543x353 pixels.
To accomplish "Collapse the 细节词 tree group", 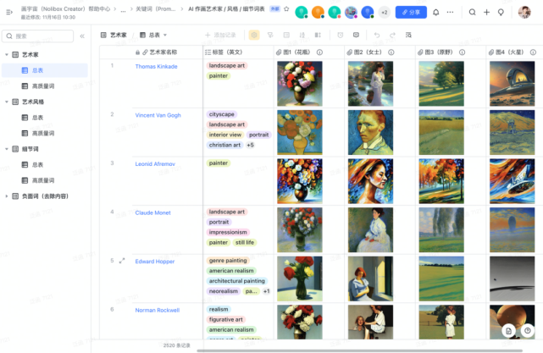I will [x=7, y=149].
